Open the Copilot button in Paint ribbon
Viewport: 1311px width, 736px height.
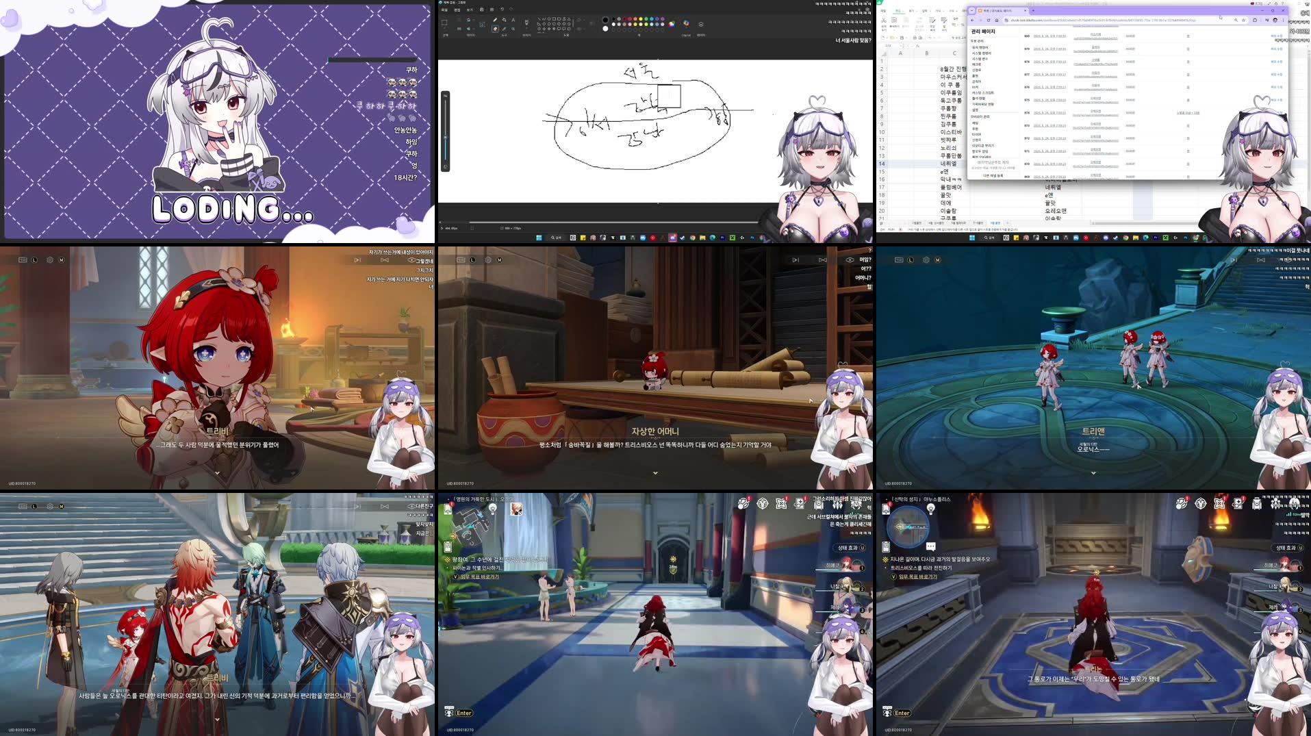click(x=686, y=23)
